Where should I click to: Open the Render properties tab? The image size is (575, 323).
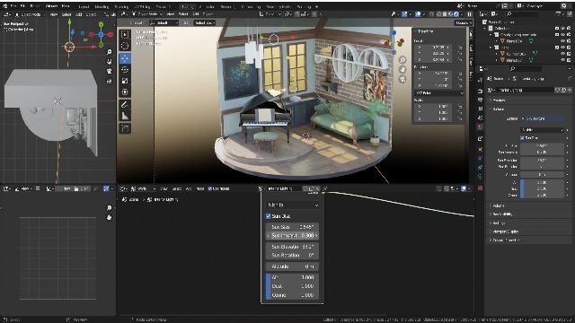(480, 91)
